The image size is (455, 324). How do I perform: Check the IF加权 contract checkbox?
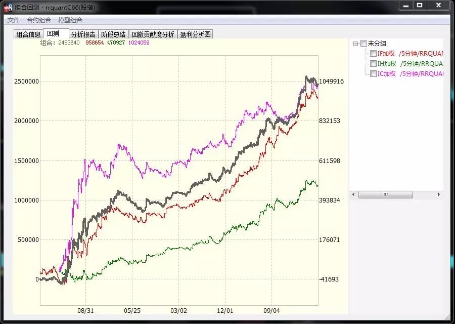coord(373,54)
